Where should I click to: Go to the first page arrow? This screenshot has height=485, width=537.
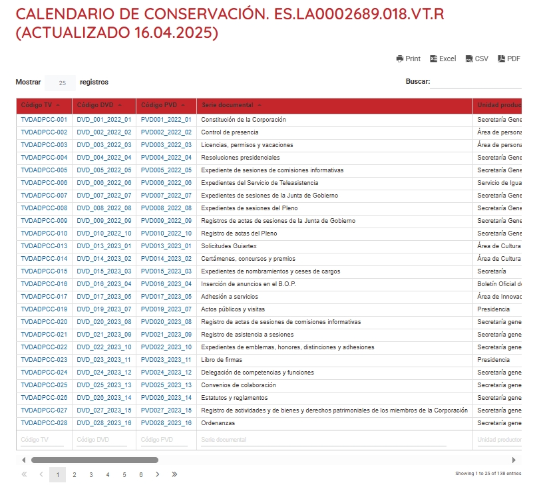(x=25, y=474)
